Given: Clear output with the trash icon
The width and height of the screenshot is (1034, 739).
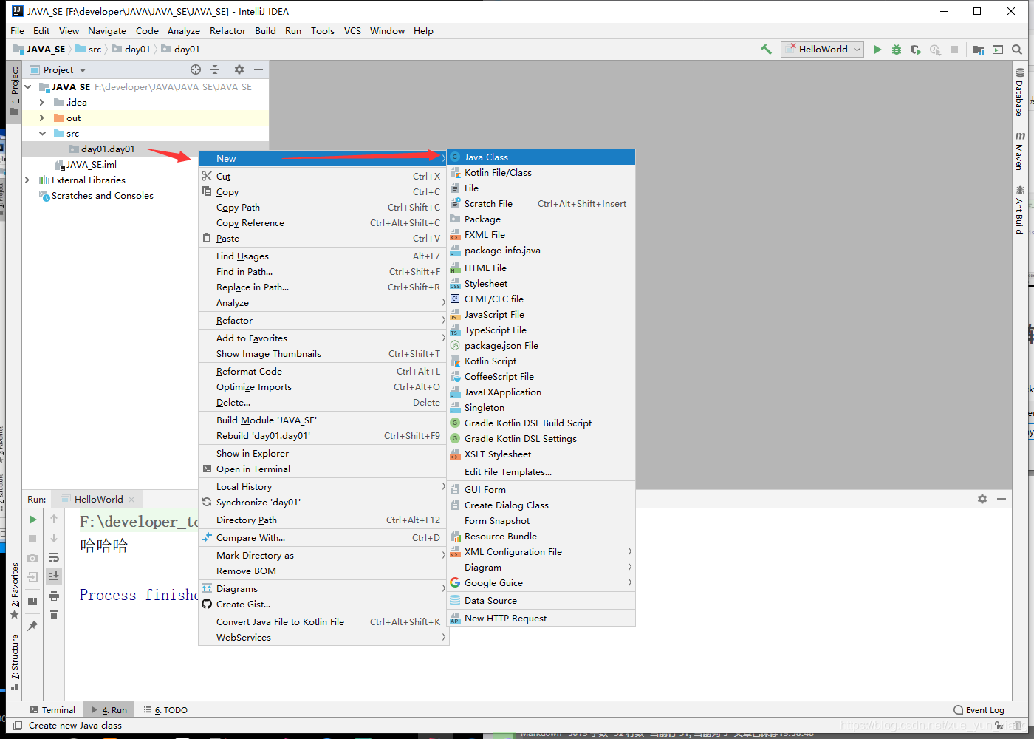Looking at the screenshot, I should point(54,615).
